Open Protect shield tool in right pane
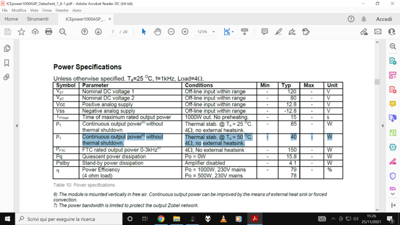Image resolution: width=400 pixels, height=225 pixels. [x=393, y=176]
